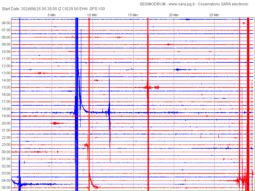Click the 20:00 time label

click(6, 123)
